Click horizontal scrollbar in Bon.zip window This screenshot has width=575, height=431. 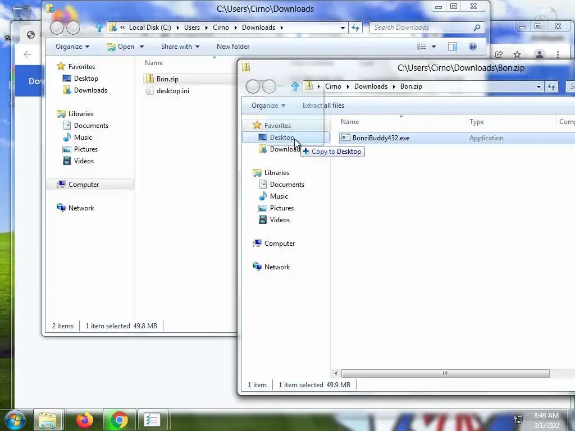tap(445, 373)
